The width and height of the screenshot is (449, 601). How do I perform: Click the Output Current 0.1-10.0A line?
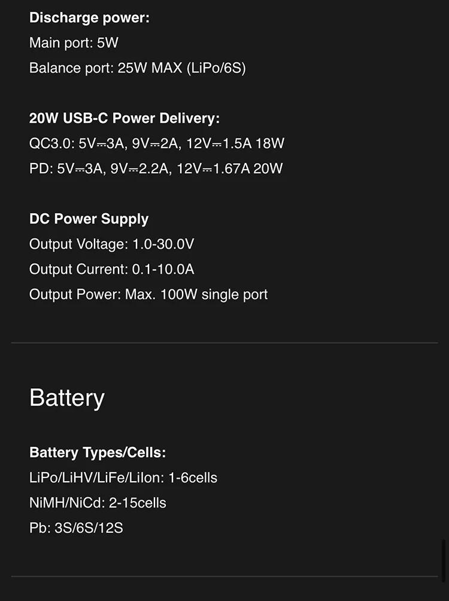(x=111, y=270)
